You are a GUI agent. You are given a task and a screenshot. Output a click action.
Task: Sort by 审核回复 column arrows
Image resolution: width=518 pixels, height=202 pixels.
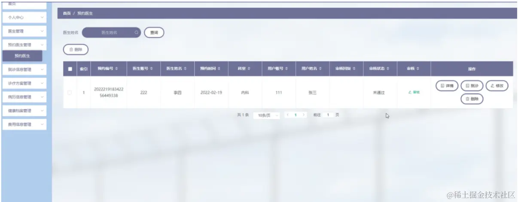pyautogui.click(x=354, y=69)
